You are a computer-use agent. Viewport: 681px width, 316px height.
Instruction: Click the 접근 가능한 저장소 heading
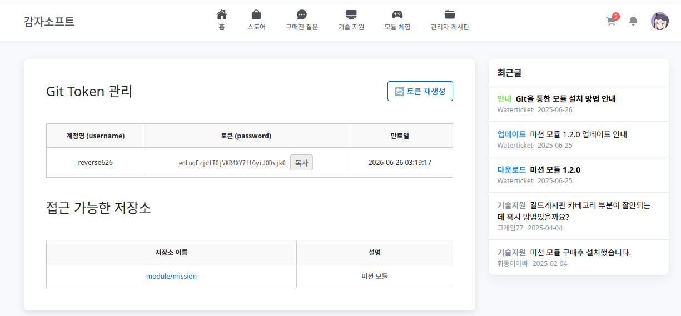click(x=98, y=208)
